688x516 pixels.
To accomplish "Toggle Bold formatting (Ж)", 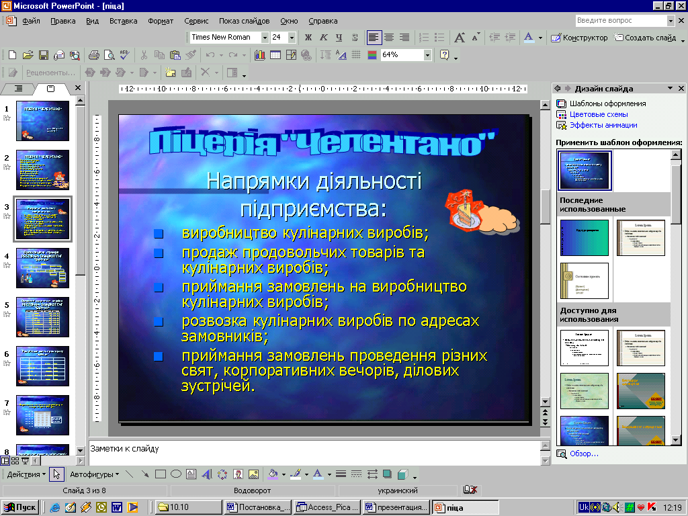I will click(308, 38).
